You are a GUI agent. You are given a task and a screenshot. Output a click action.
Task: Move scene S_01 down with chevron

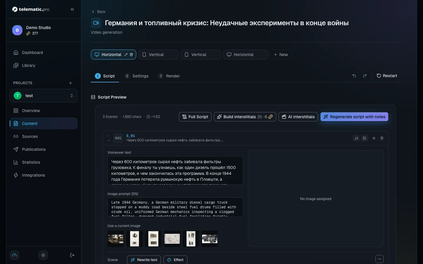tap(109, 141)
